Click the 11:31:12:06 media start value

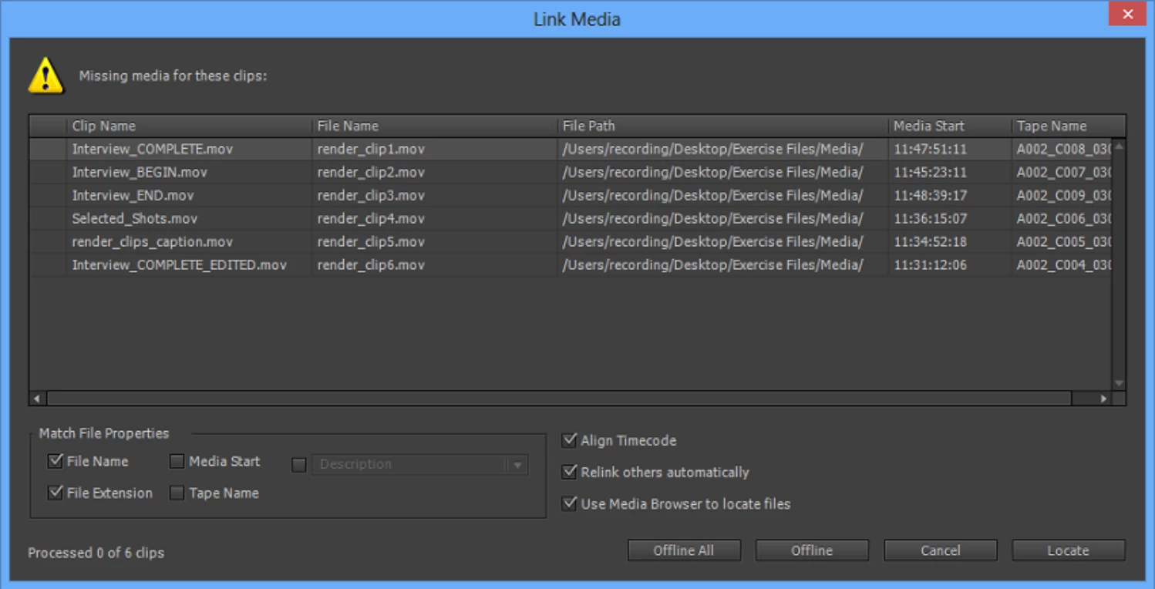[930, 264]
